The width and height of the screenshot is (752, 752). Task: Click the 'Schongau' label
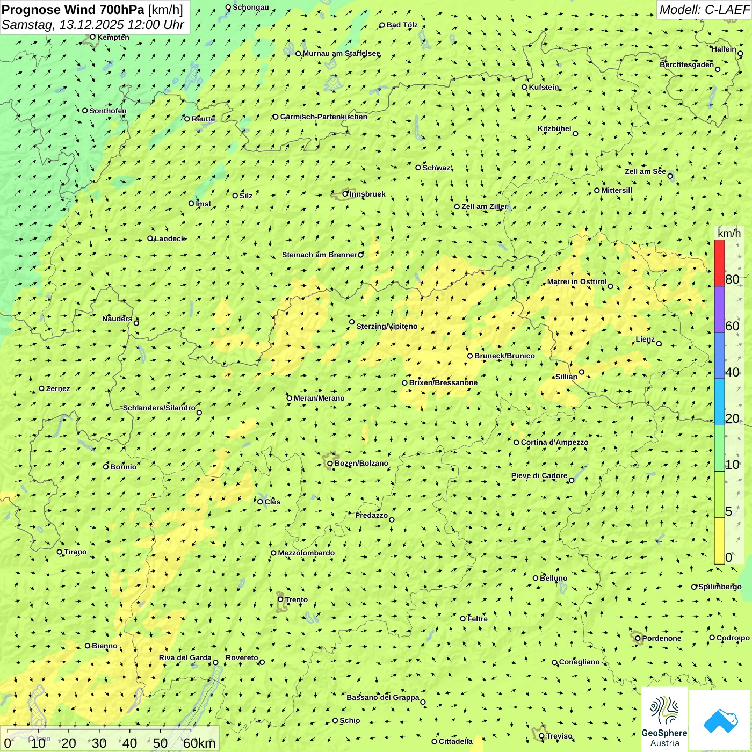pyautogui.click(x=251, y=7)
